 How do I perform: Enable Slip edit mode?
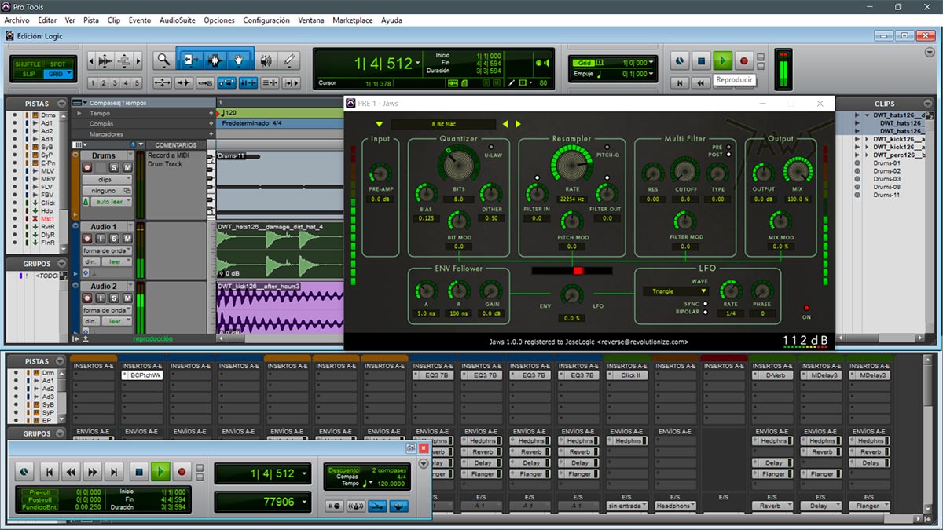tap(28, 74)
